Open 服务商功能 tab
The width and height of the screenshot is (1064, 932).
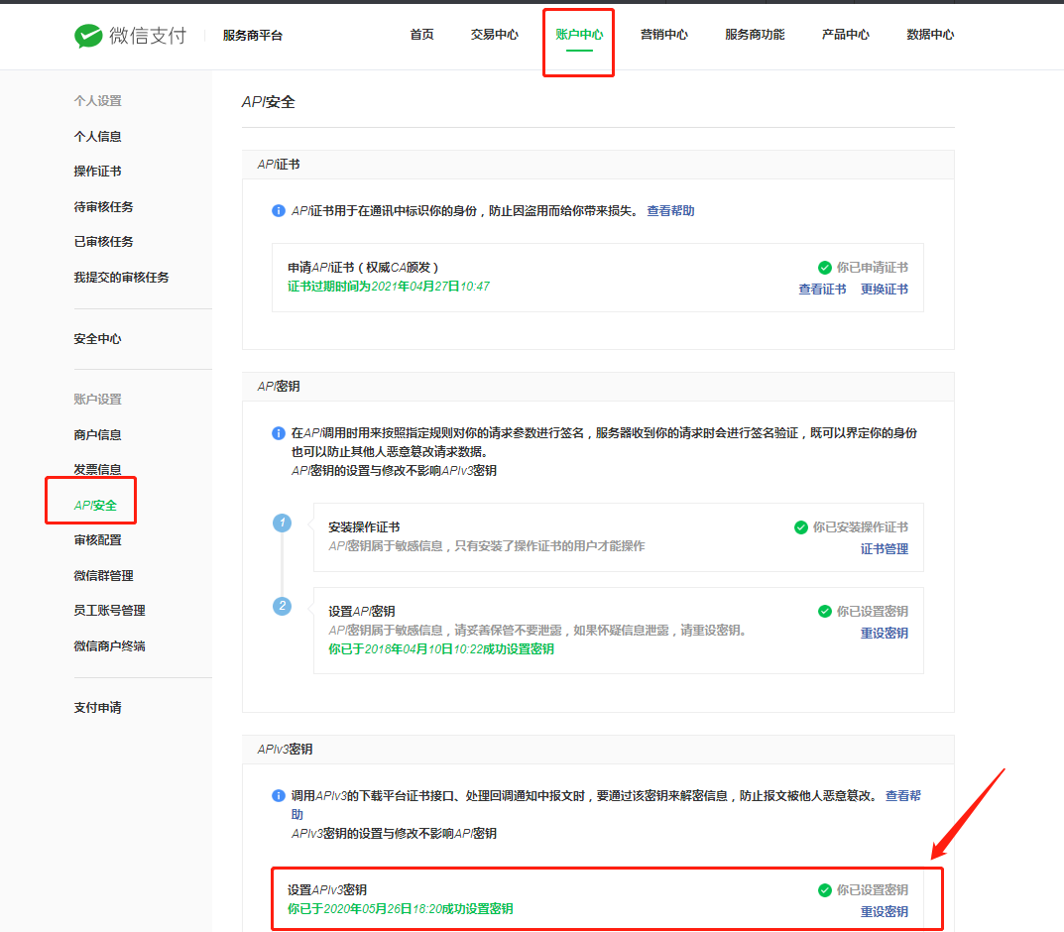(x=755, y=35)
